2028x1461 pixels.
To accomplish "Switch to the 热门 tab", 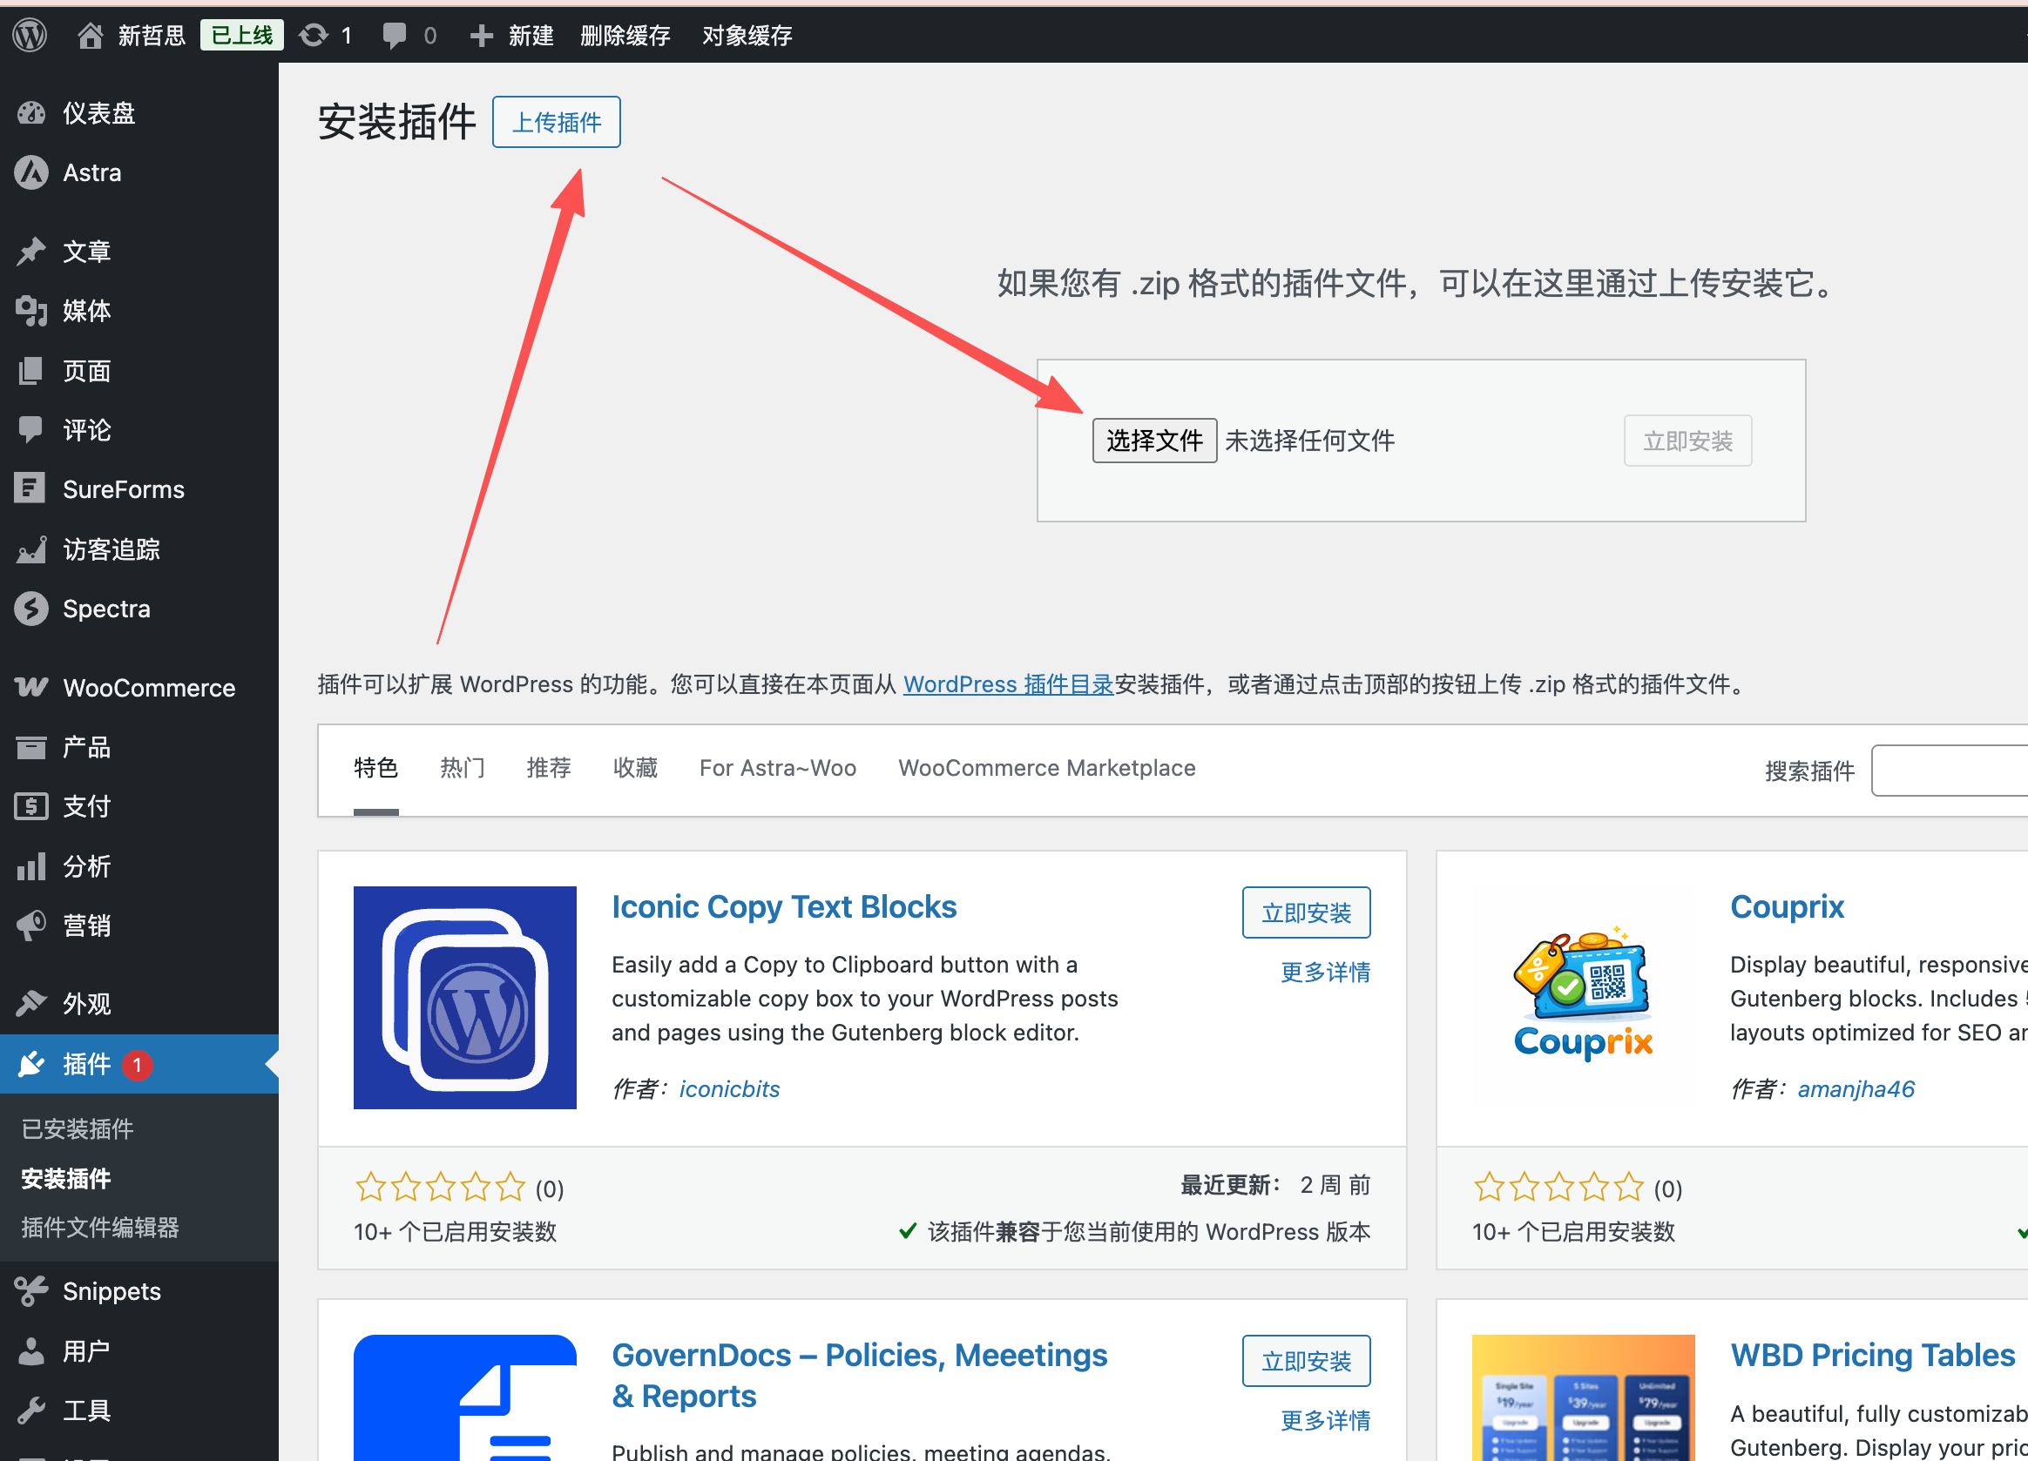I will (462, 768).
